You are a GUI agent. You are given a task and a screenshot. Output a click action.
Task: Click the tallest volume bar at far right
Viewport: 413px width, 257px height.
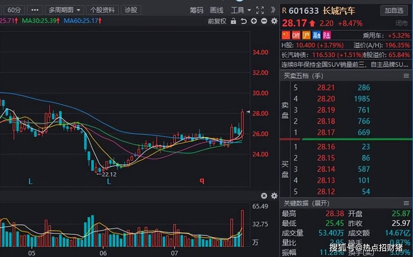click(243, 228)
